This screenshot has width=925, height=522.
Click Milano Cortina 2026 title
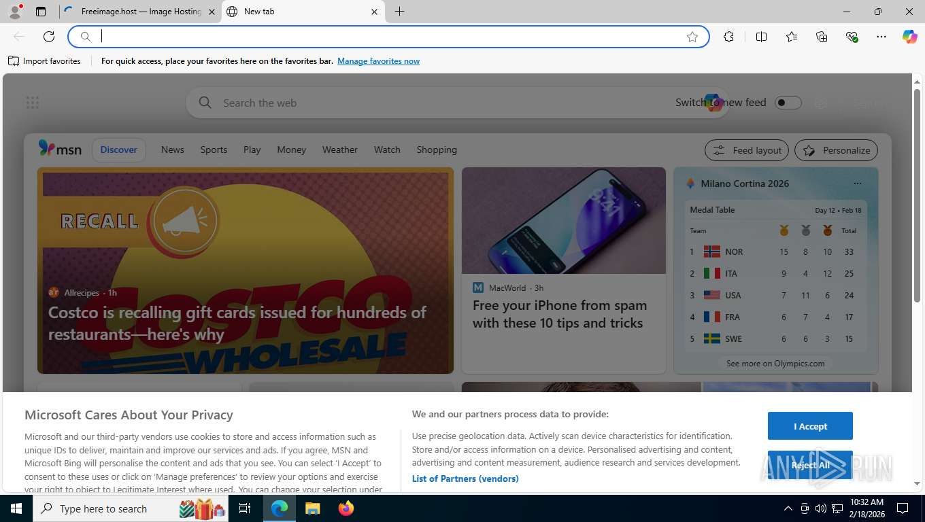coord(745,184)
